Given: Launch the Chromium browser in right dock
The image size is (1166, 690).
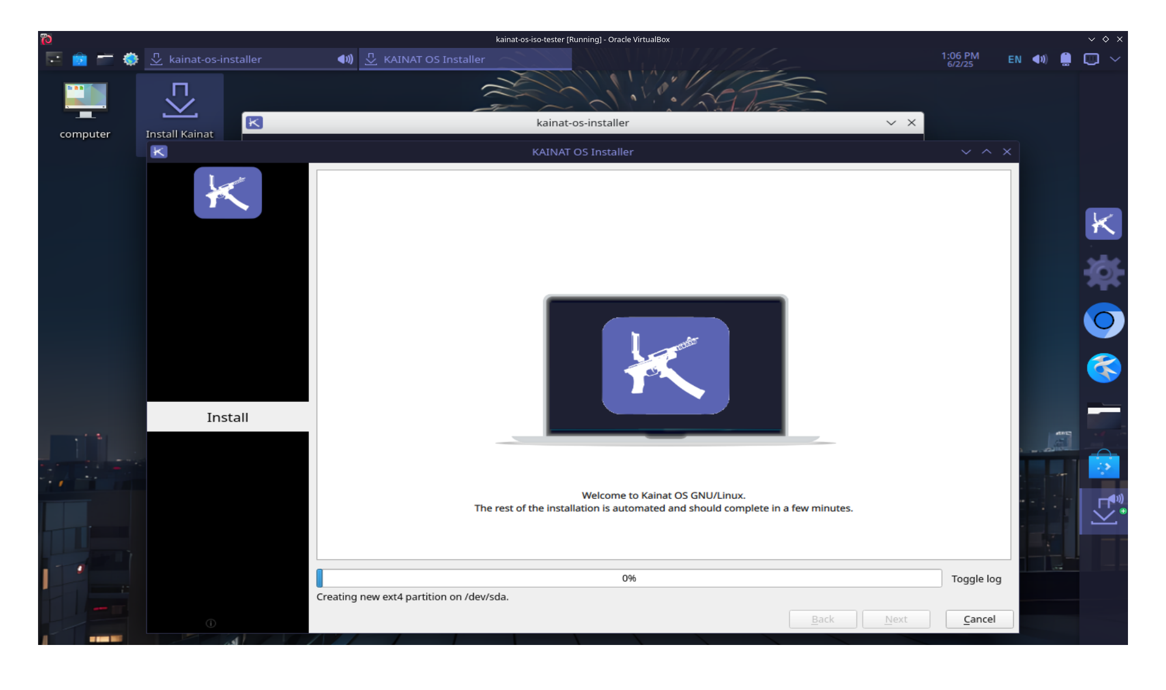Looking at the screenshot, I should tap(1103, 320).
